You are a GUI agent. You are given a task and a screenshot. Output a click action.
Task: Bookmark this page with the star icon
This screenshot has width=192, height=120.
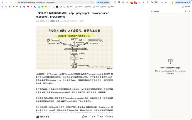[x=92, y=2]
